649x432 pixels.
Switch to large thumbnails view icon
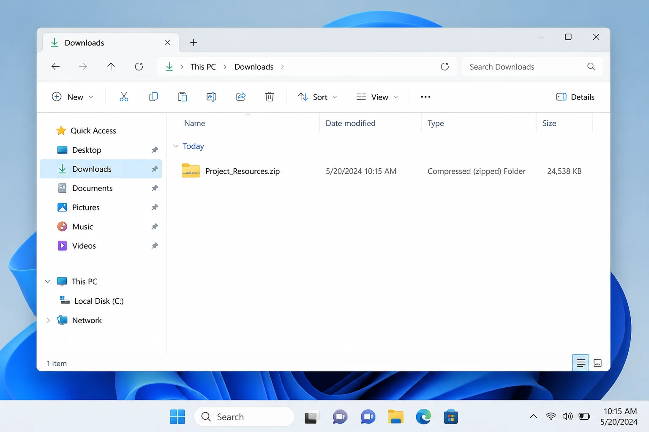tap(597, 363)
